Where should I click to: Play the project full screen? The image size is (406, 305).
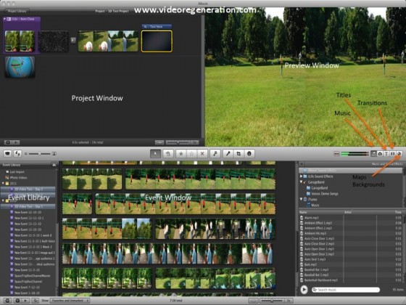point(8,142)
